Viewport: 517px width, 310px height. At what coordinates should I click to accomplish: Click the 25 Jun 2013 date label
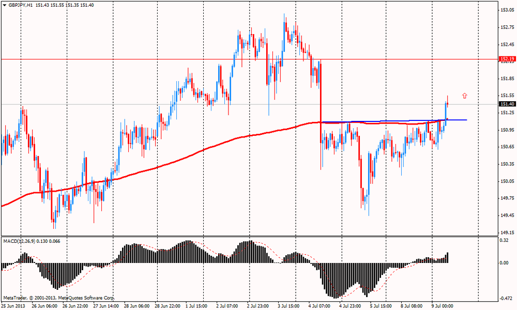coord(12,306)
